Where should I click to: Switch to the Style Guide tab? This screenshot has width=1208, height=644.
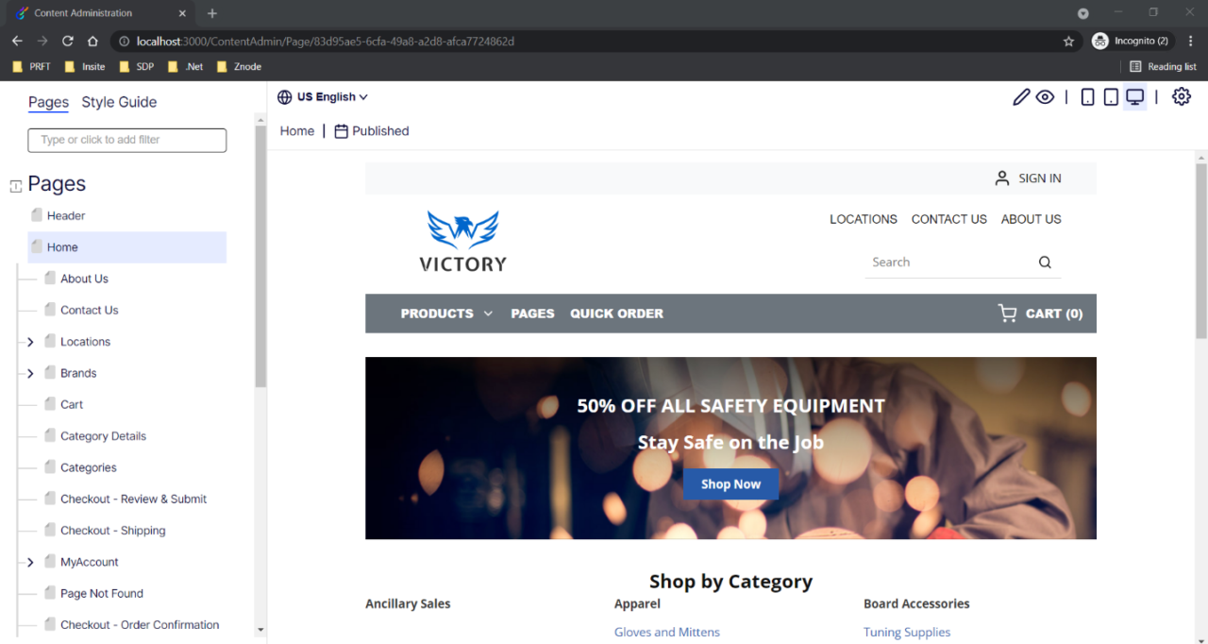click(119, 102)
